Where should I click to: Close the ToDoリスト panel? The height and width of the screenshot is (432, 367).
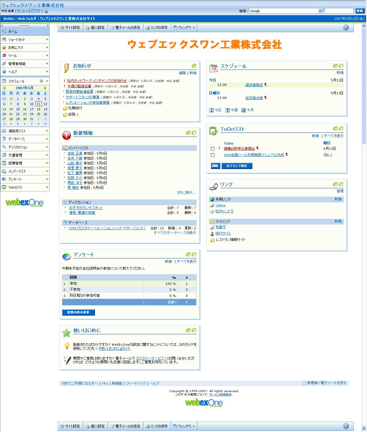(341, 128)
